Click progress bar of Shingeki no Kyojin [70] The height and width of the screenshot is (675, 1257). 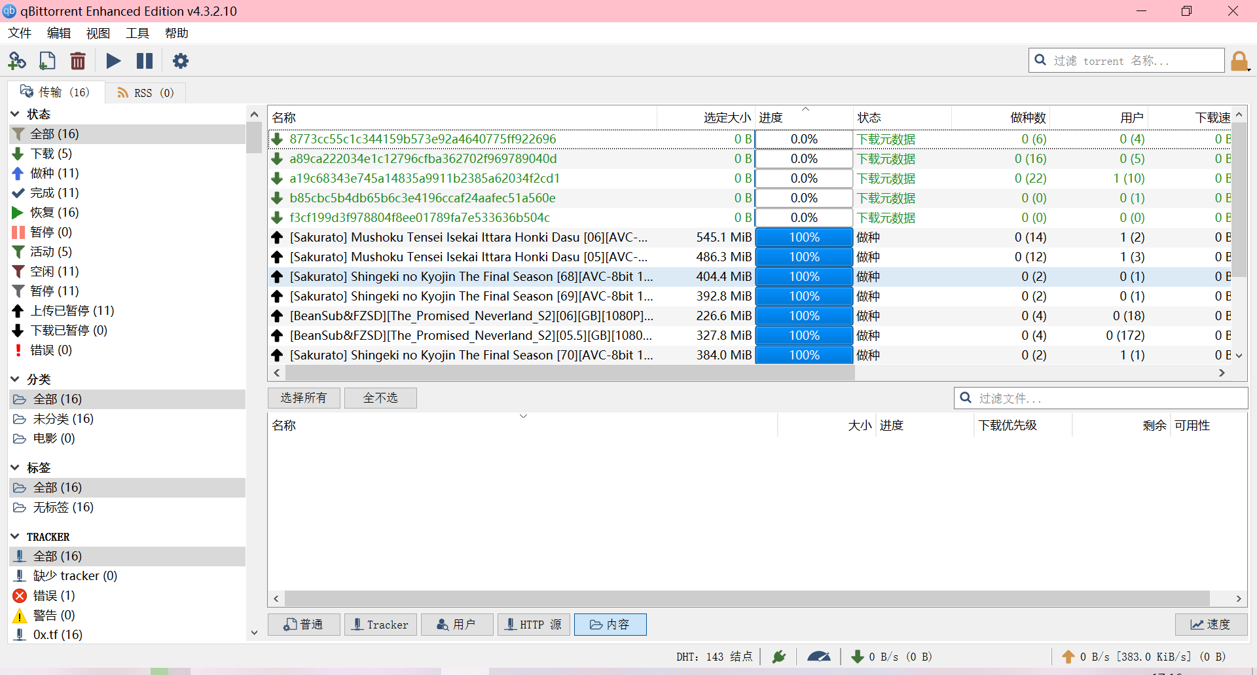click(804, 356)
